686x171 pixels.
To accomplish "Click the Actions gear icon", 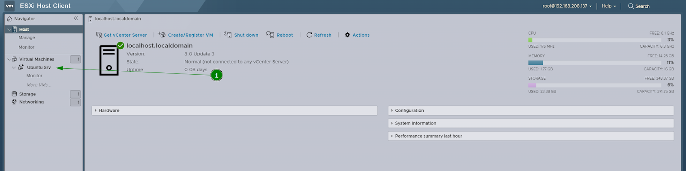I will coord(347,35).
